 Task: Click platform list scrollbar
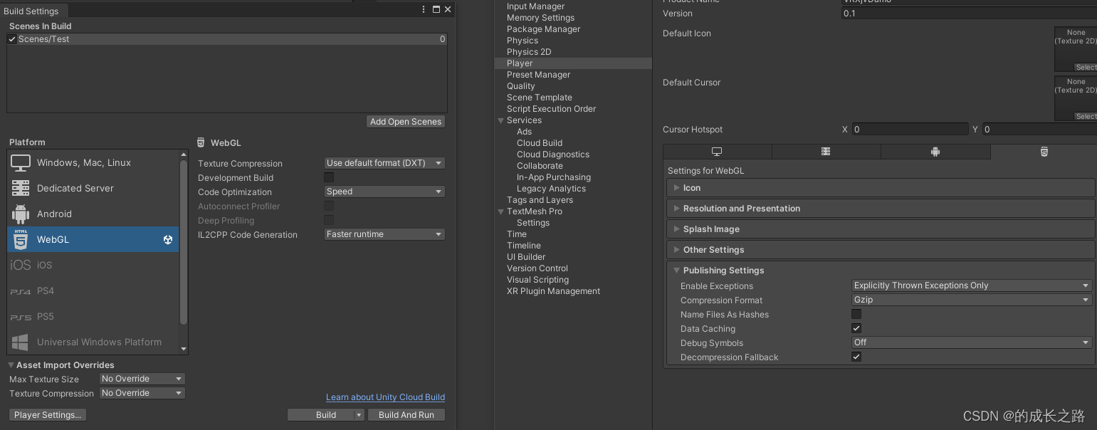tap(184, 241)
